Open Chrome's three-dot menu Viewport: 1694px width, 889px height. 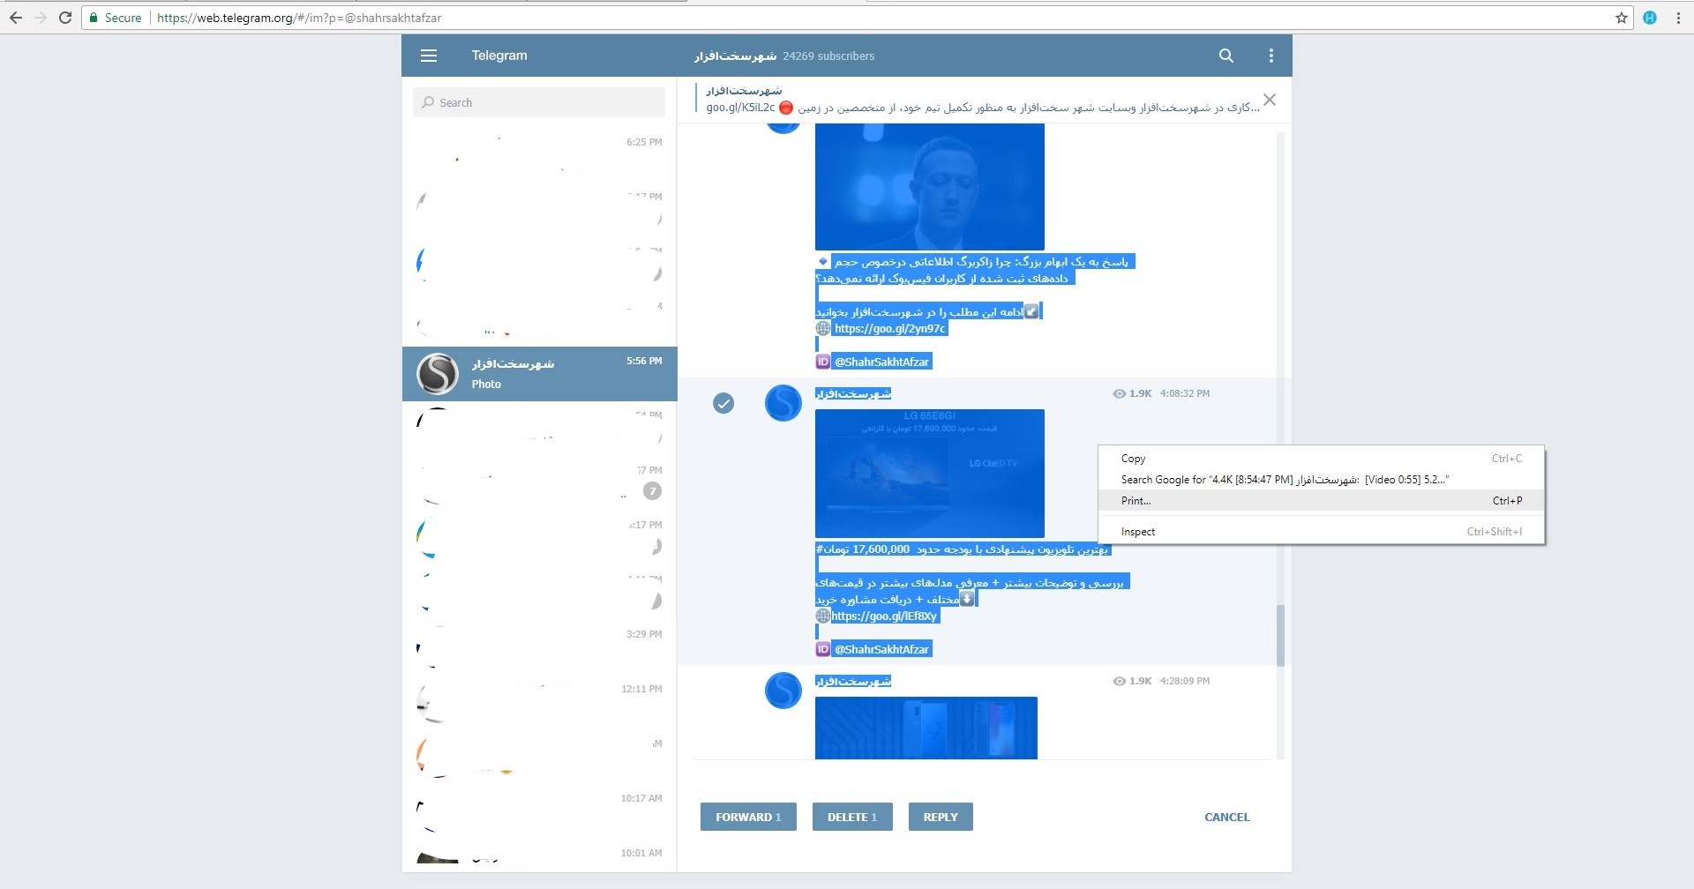(x=1678, y=18)
